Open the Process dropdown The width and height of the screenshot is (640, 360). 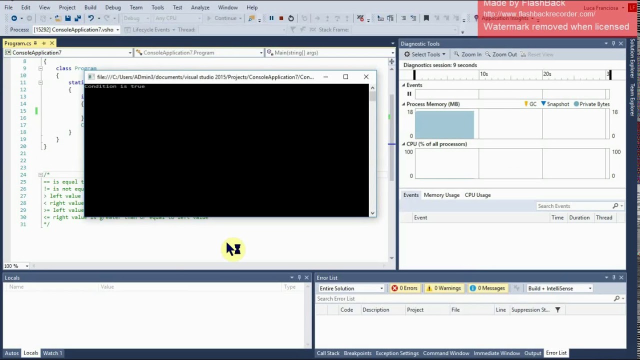[x=117, y=29]
